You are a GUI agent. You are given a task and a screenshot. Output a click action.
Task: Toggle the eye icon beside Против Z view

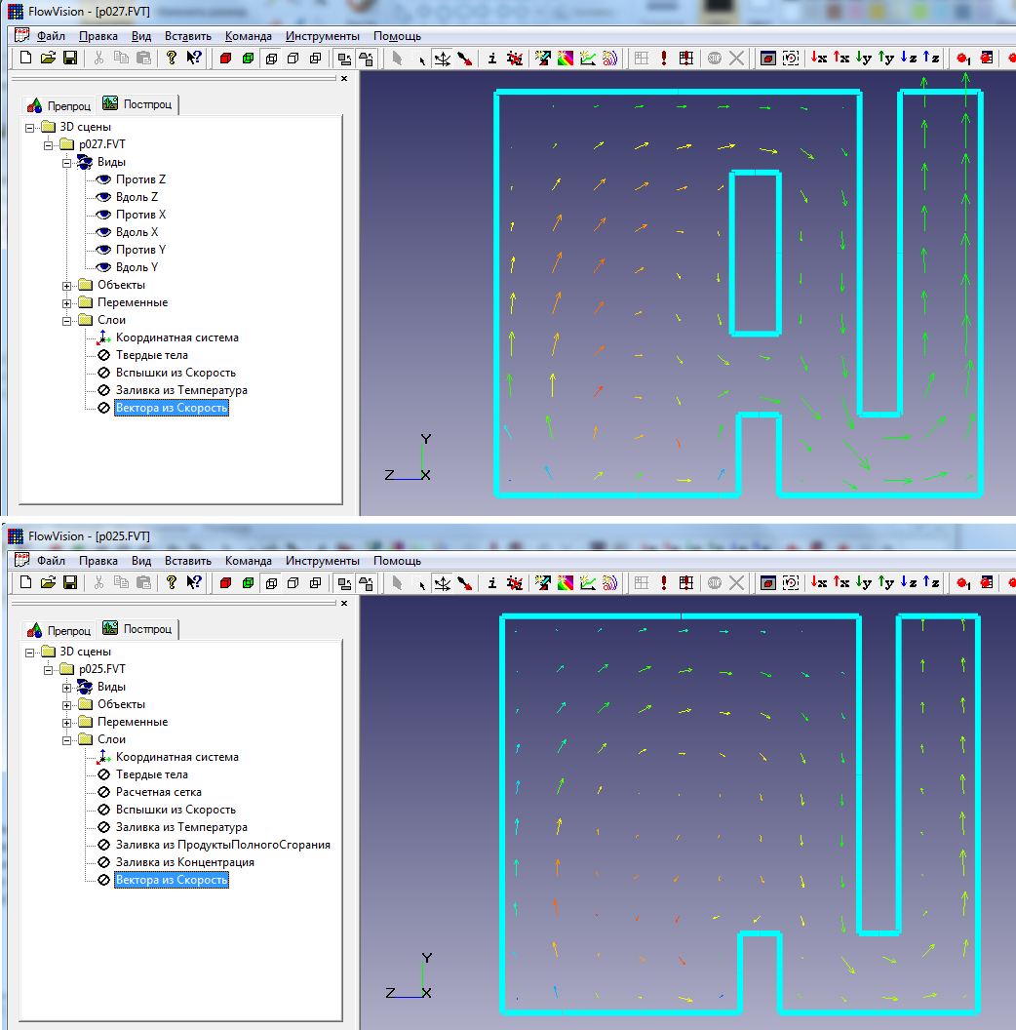coord(103,179)
